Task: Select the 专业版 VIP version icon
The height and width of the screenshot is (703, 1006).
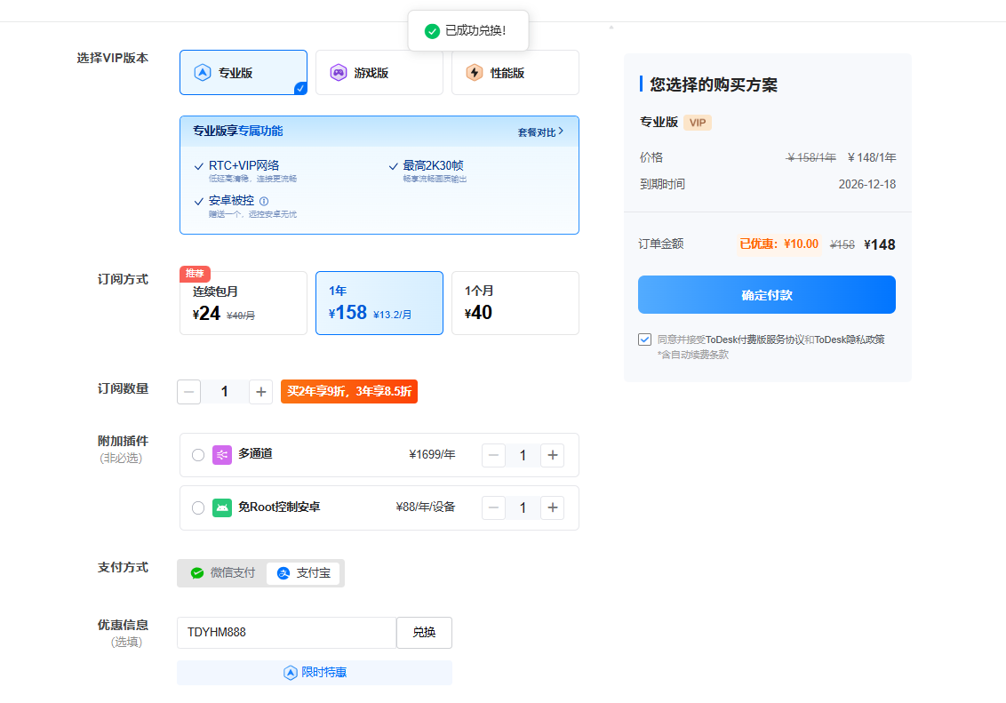Action: (203, 73)
